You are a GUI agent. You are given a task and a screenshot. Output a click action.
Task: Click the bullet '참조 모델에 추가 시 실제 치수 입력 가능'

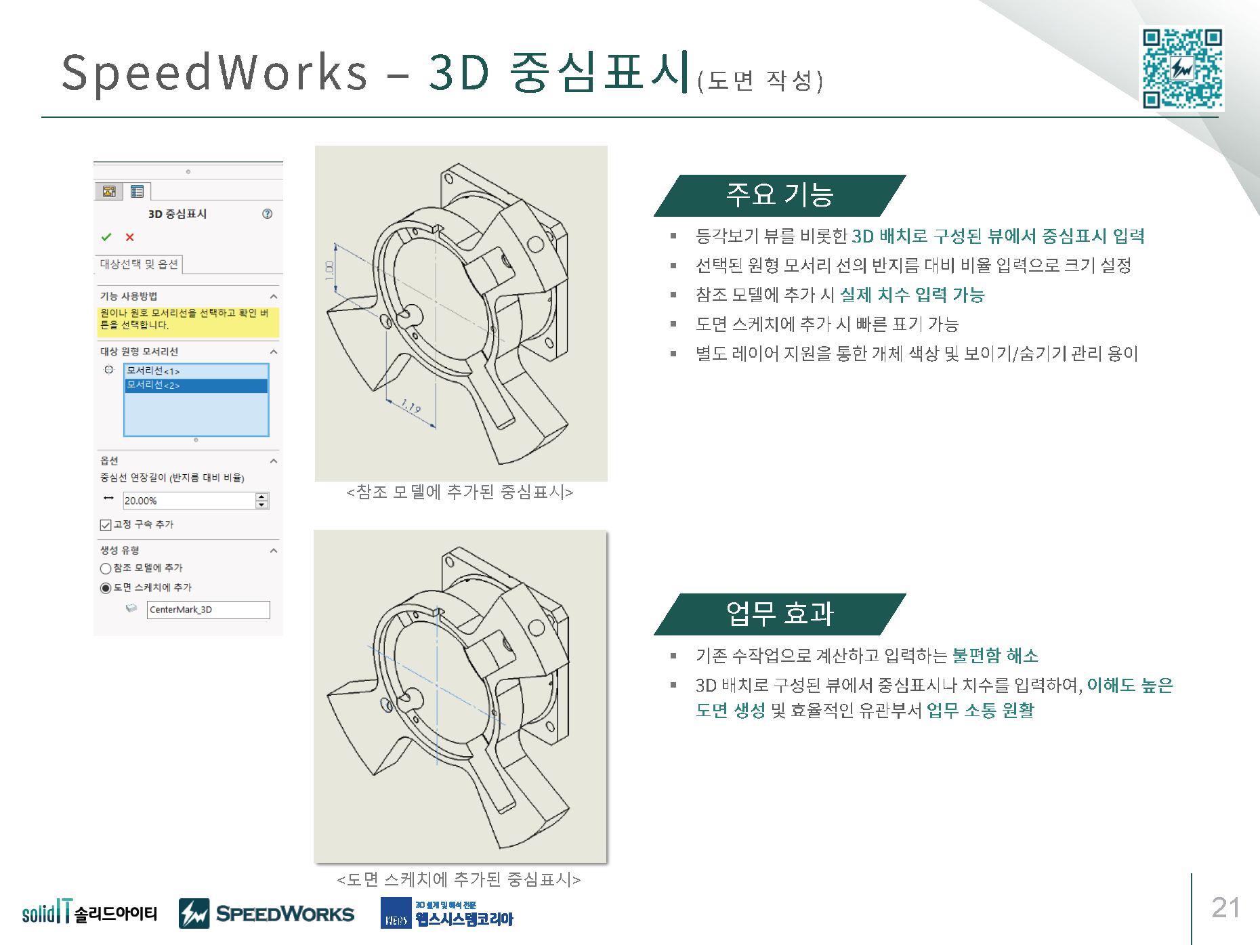click(840, 295)
